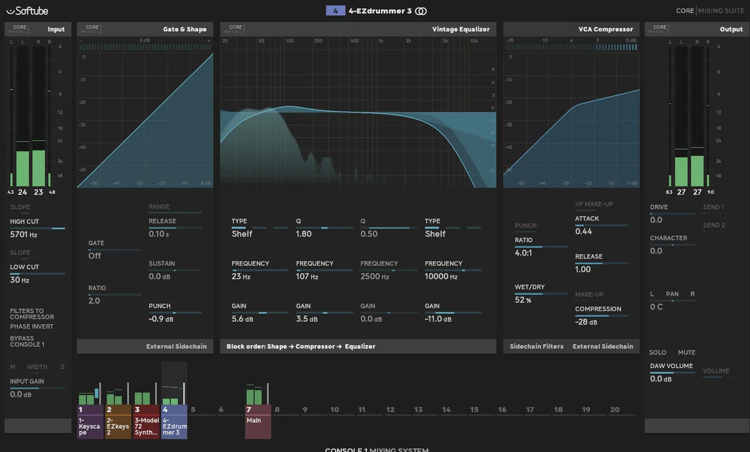This screenshot has height=452, width=750.
Task: Click the Gain 5.6 dB slider
Action: pyautogui.click(x=259, y=313)
